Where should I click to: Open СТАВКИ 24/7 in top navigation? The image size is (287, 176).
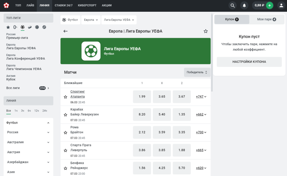point(64,6)
